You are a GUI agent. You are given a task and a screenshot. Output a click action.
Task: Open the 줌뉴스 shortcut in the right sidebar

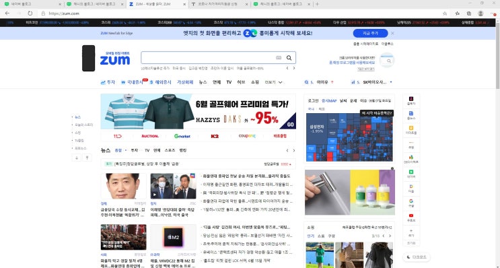(x=411, y=115)
